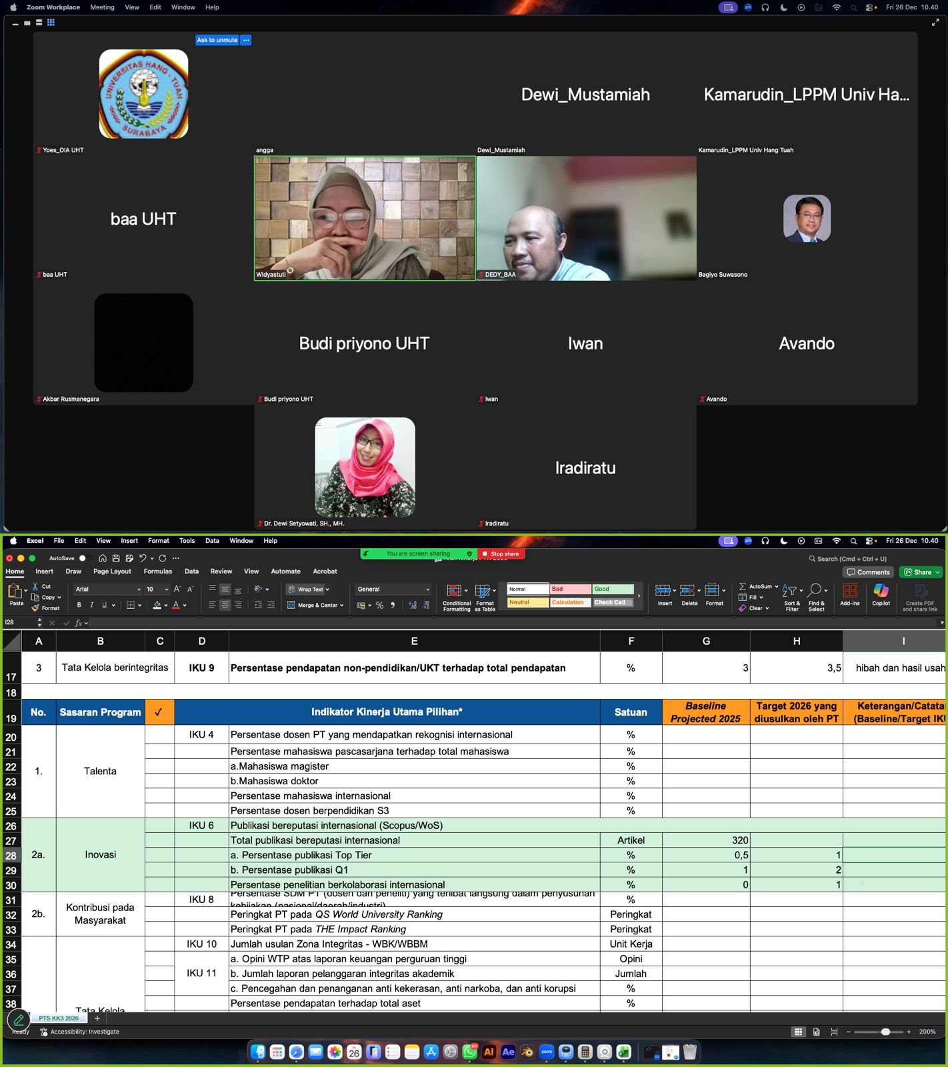Open the Arial font name dropdown
The width and height of the screenshot is (948, 1067).
pyautogui.click(x=108, y=590)
